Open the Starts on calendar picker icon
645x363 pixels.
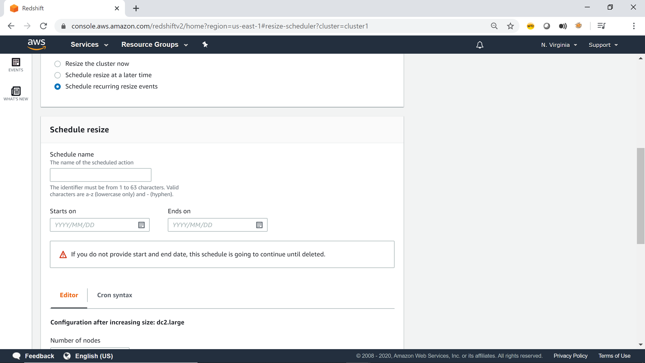coord(141,225)
